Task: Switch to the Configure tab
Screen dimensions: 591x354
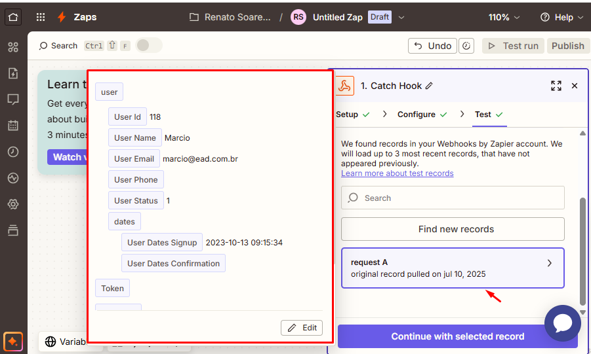Action: [422, 115]
